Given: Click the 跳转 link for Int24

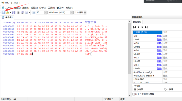Looking at the screenshot, I should tap(159, 50).
